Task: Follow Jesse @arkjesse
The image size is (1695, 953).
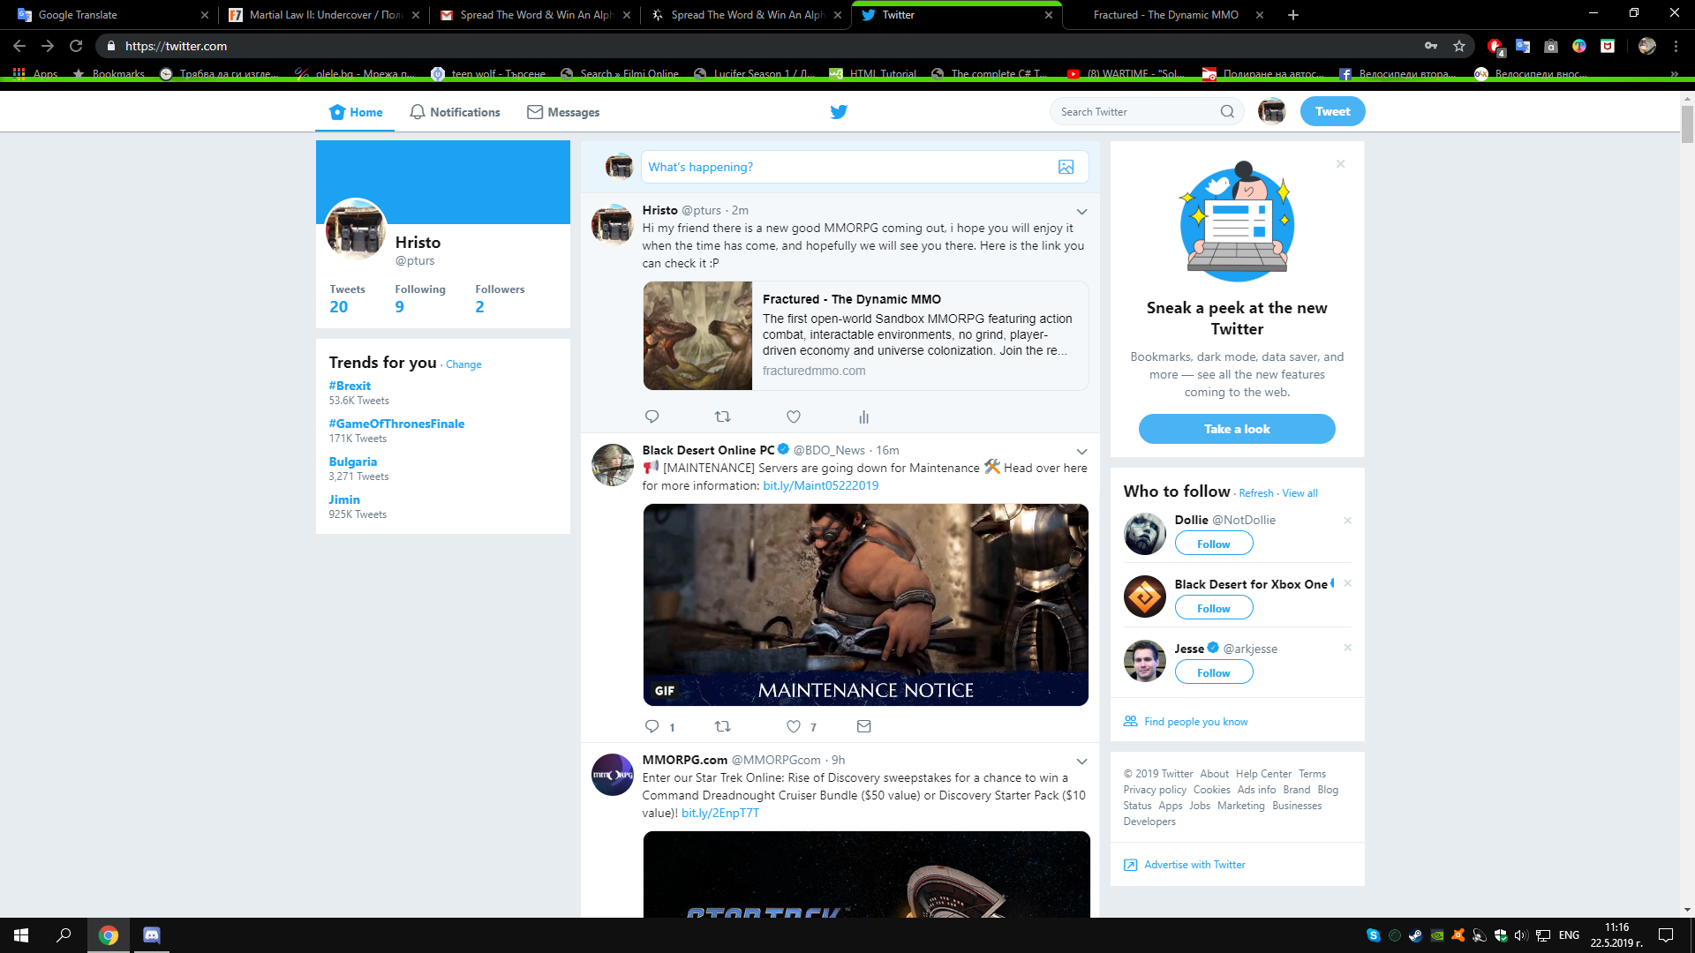Action: [1214, 672]
